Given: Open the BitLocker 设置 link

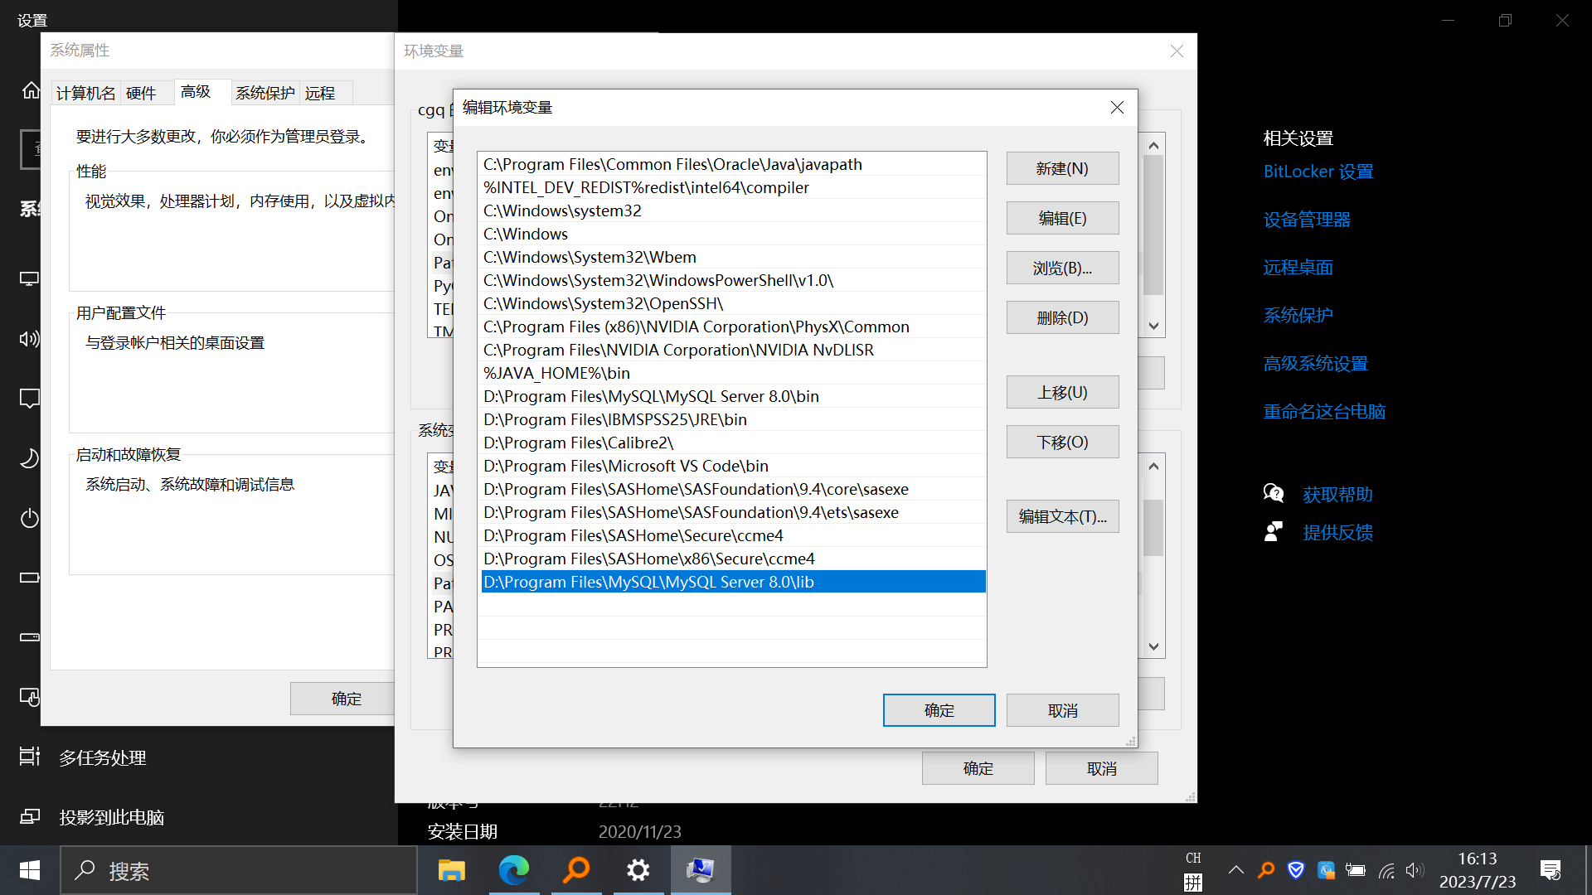Looking at the screenshot, I should click(1318, 172).
